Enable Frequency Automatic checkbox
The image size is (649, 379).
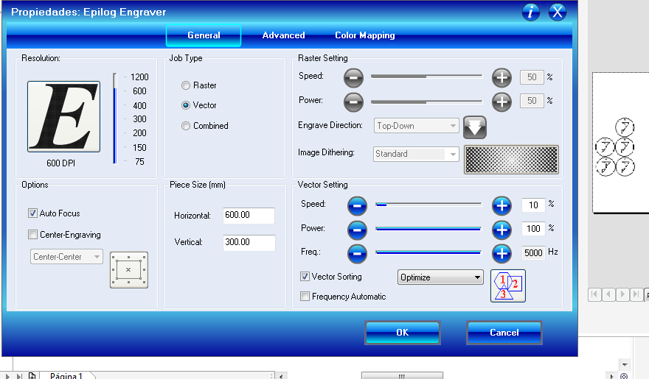[x=305, y=296]
